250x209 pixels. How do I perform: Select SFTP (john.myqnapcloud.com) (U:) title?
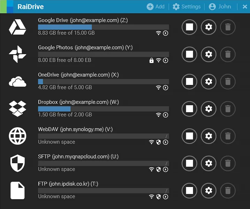78,157
